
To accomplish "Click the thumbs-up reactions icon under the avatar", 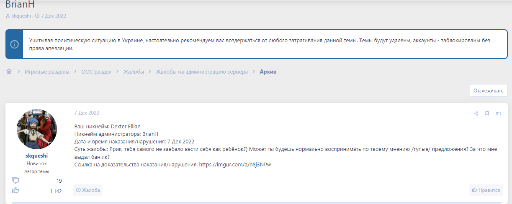I will (15, 191).
